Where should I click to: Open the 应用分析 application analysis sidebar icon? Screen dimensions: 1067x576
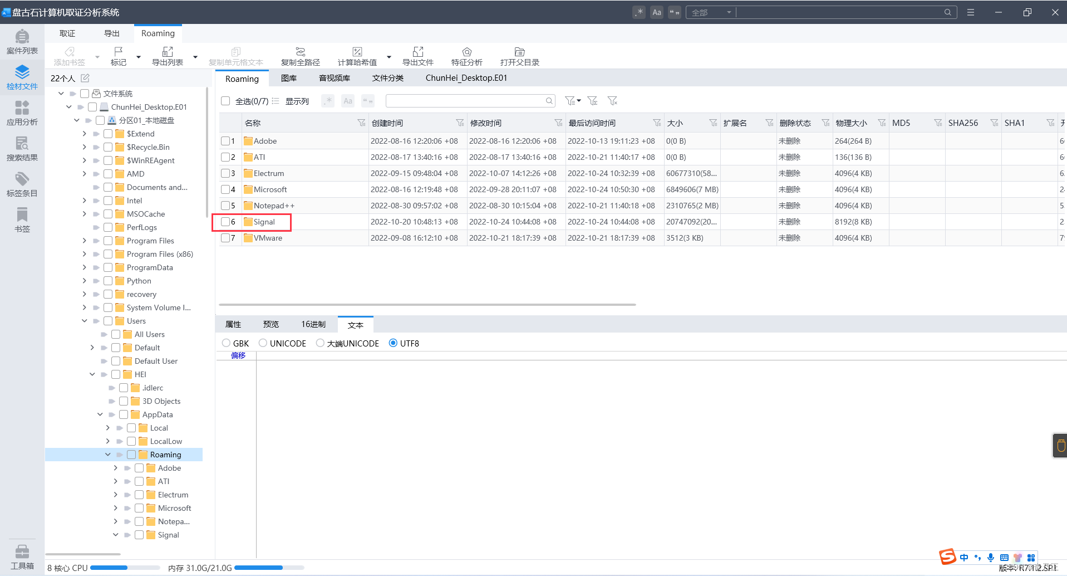(22, 113)
